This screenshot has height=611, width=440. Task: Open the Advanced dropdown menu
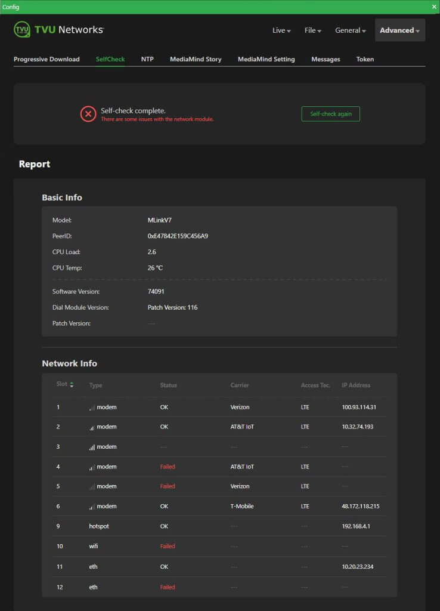pos(400,30)
